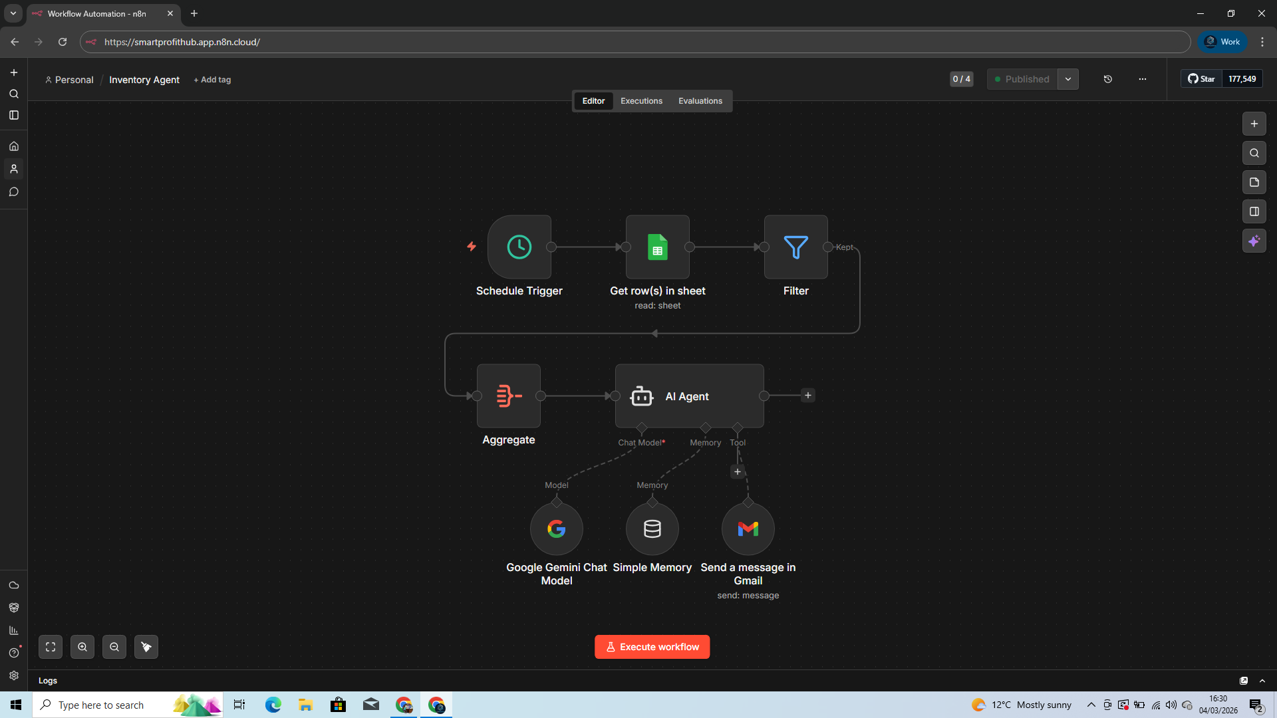The image size is (1277, 718).
Task: Open the three-dot workflow options menu
Action: (x=1143, y=79)
